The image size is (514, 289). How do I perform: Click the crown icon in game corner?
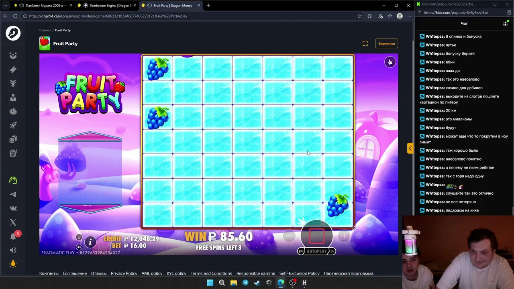pyautogui.click(x=390, y=62)
